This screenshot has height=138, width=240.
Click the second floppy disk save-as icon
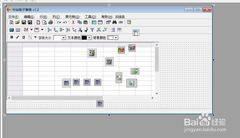tap(30, 22)
